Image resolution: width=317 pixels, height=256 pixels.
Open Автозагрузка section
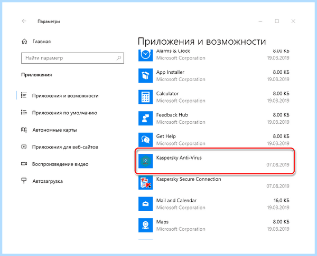(x=48, y=181)
